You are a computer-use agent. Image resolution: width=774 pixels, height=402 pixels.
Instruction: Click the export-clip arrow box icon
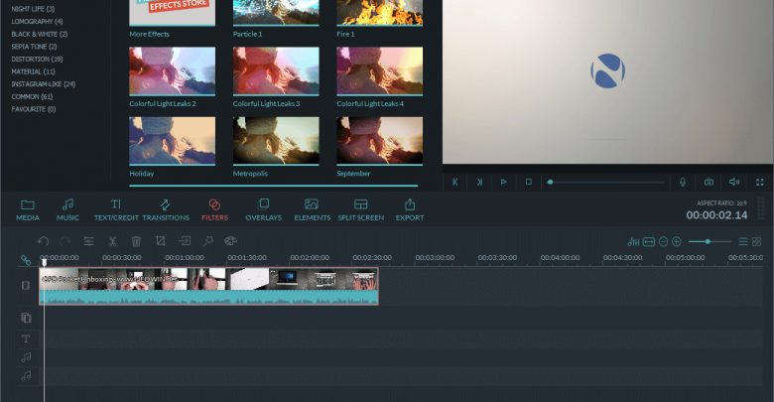pos(185,240)
